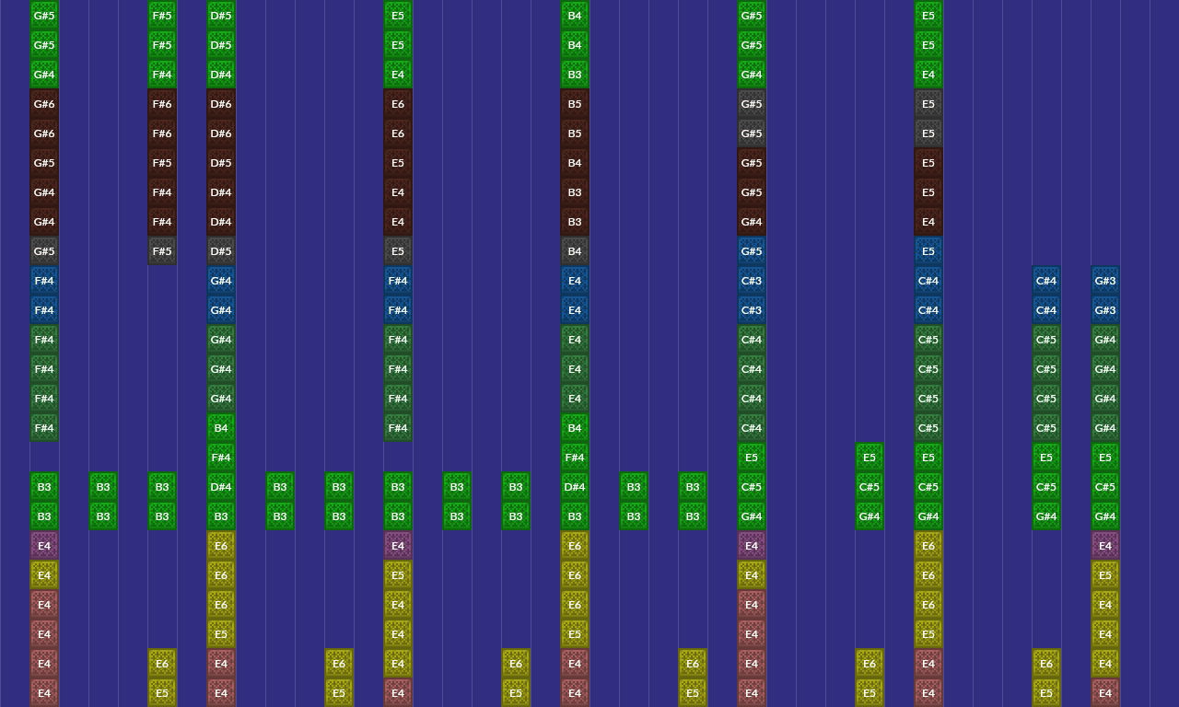Select the blue G#3 note block in the last column
The image size is (1179, 707).
(1104, 281)
